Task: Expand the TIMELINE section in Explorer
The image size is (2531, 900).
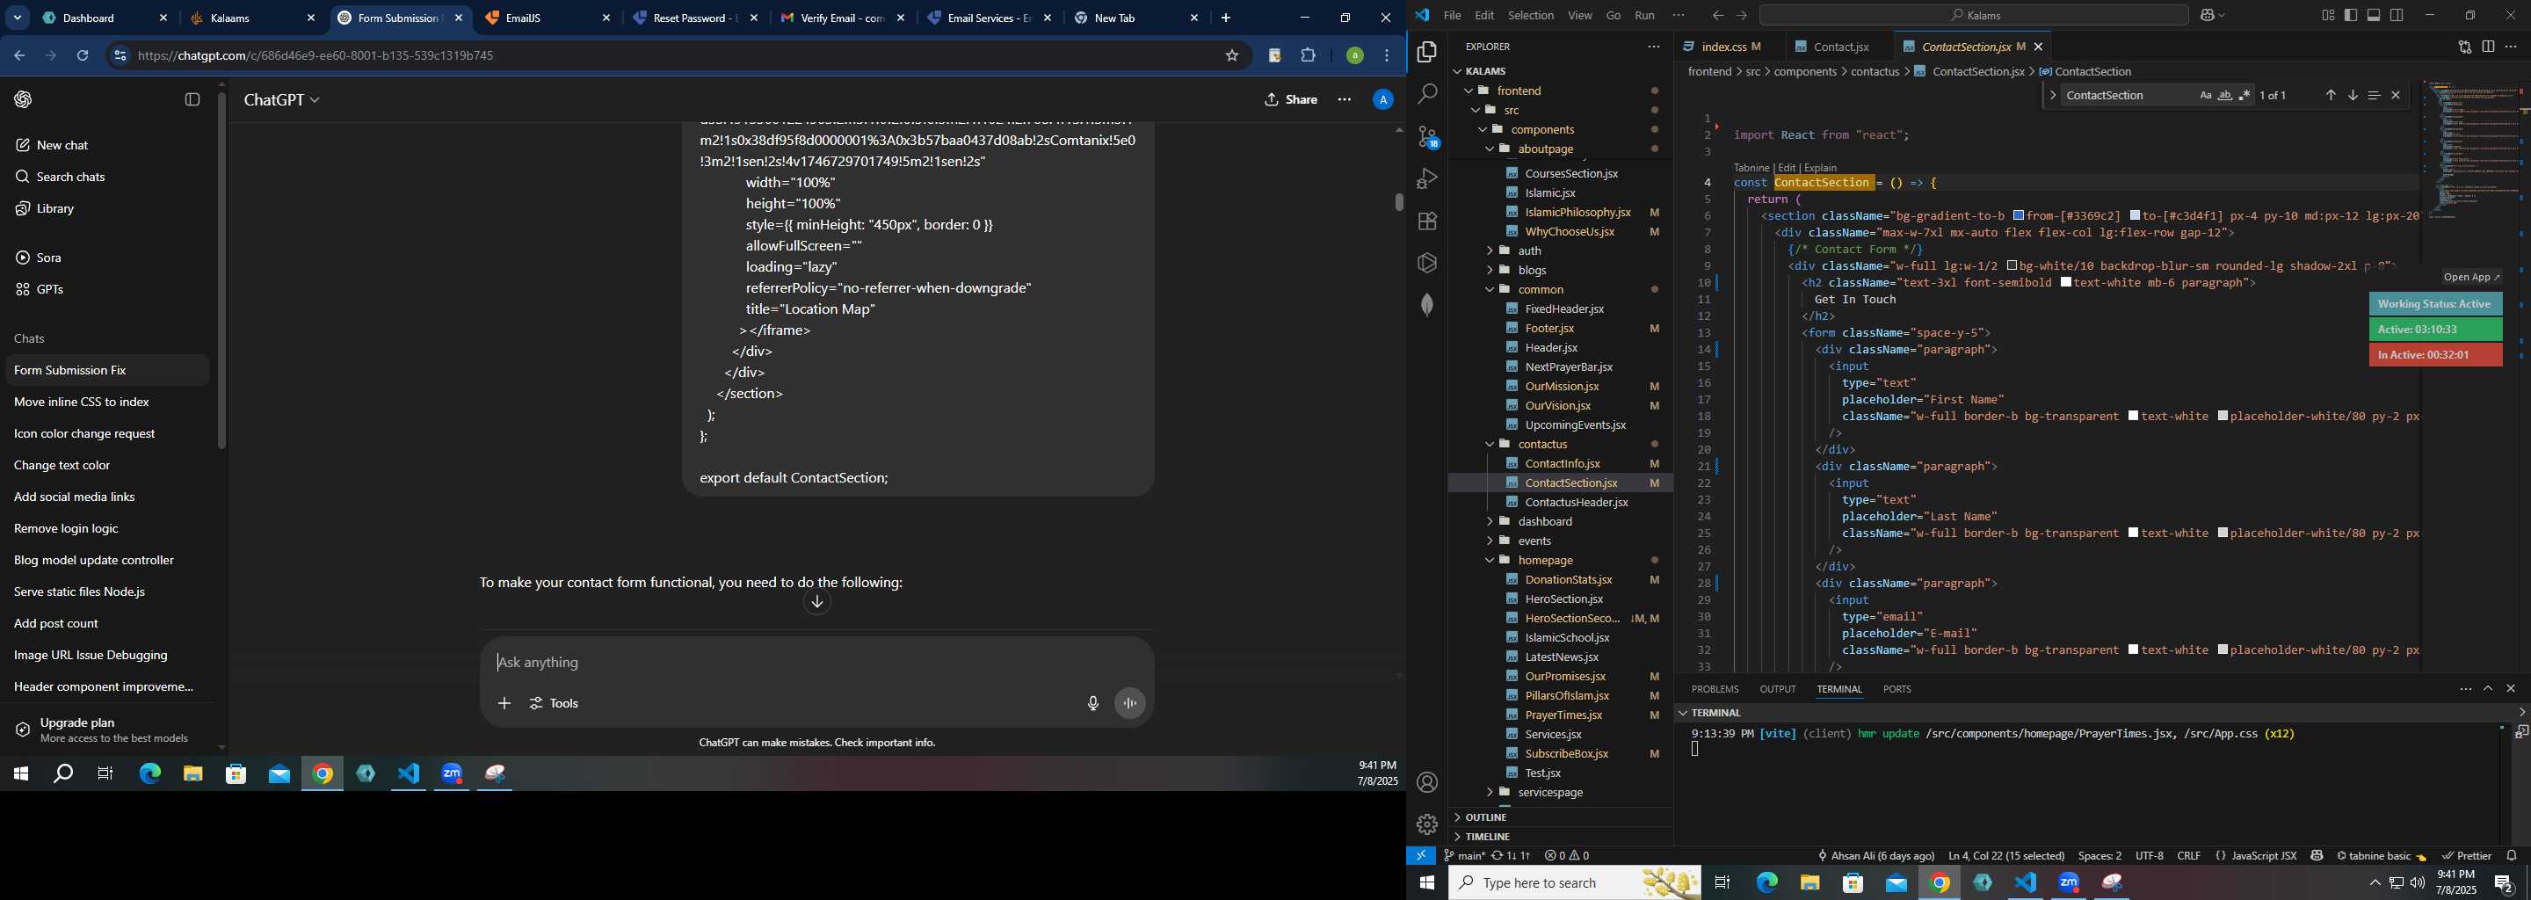Action: pos(1560,837)
